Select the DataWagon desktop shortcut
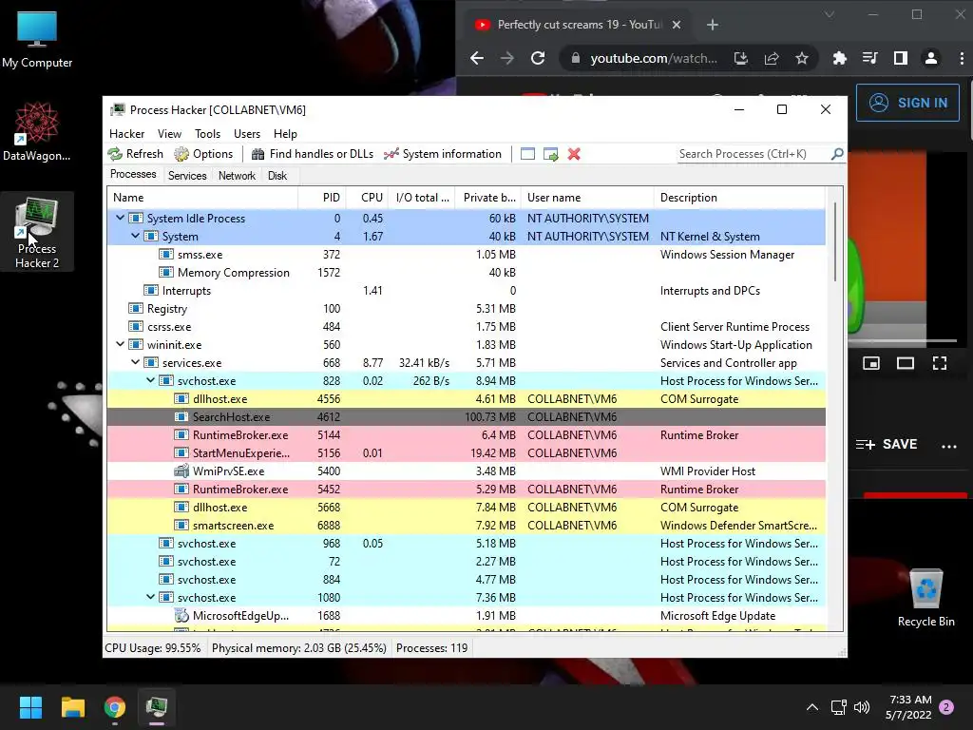 (x=37, y=132)
